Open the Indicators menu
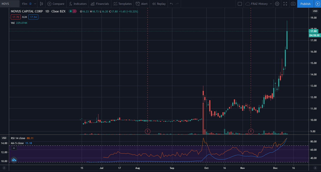This screenshot has width=321, height=172. tap(78, 4)
